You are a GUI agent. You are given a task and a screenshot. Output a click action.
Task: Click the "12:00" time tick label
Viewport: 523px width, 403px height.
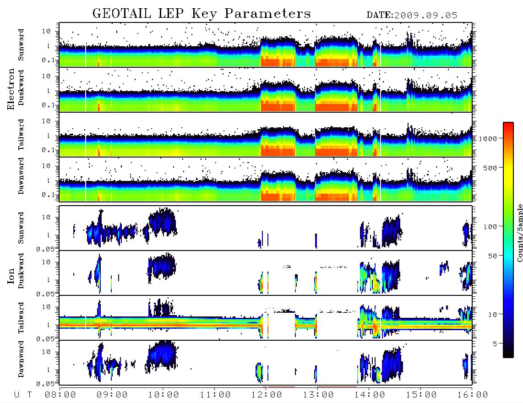267,395
